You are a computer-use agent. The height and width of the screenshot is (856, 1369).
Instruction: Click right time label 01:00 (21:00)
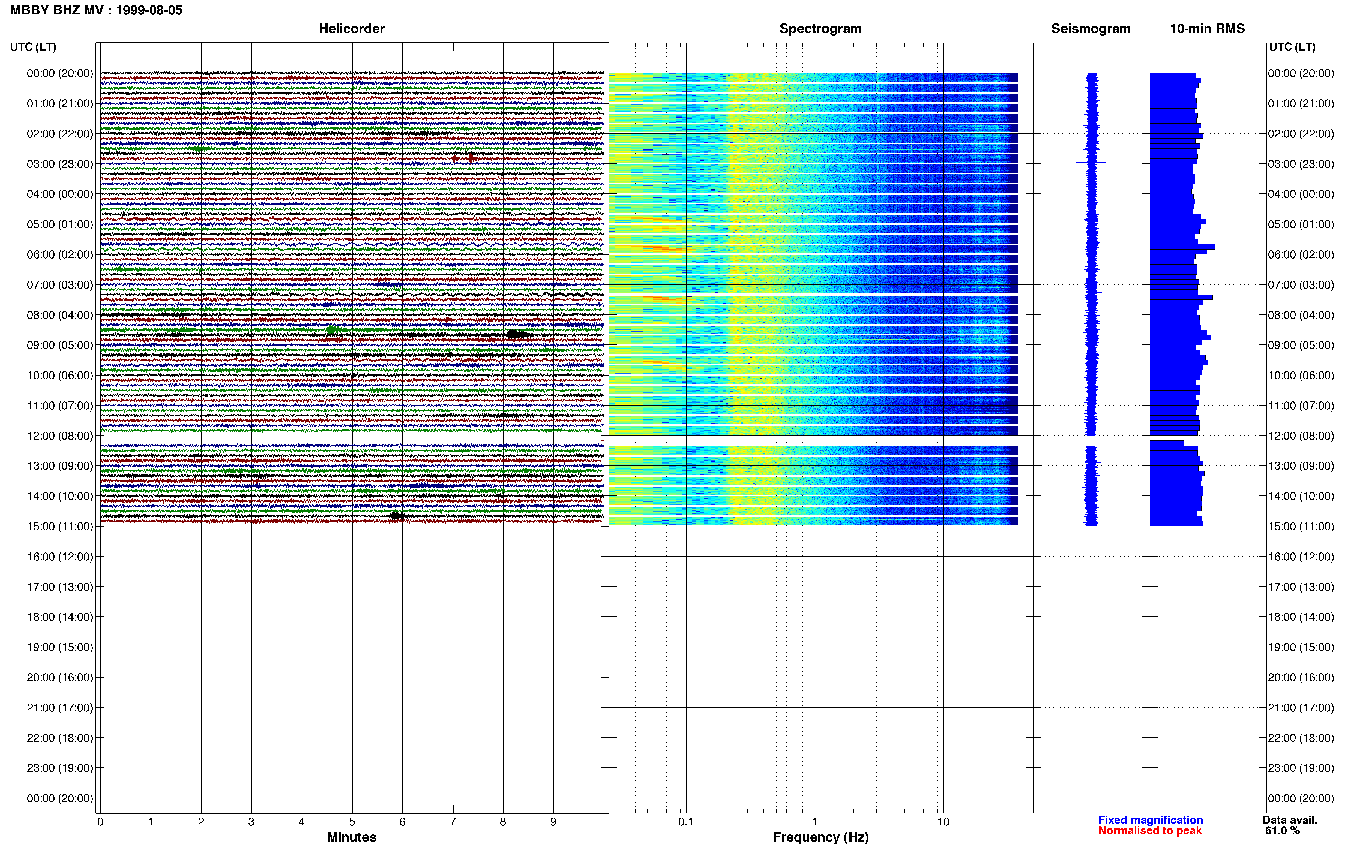click(1301, 104)
